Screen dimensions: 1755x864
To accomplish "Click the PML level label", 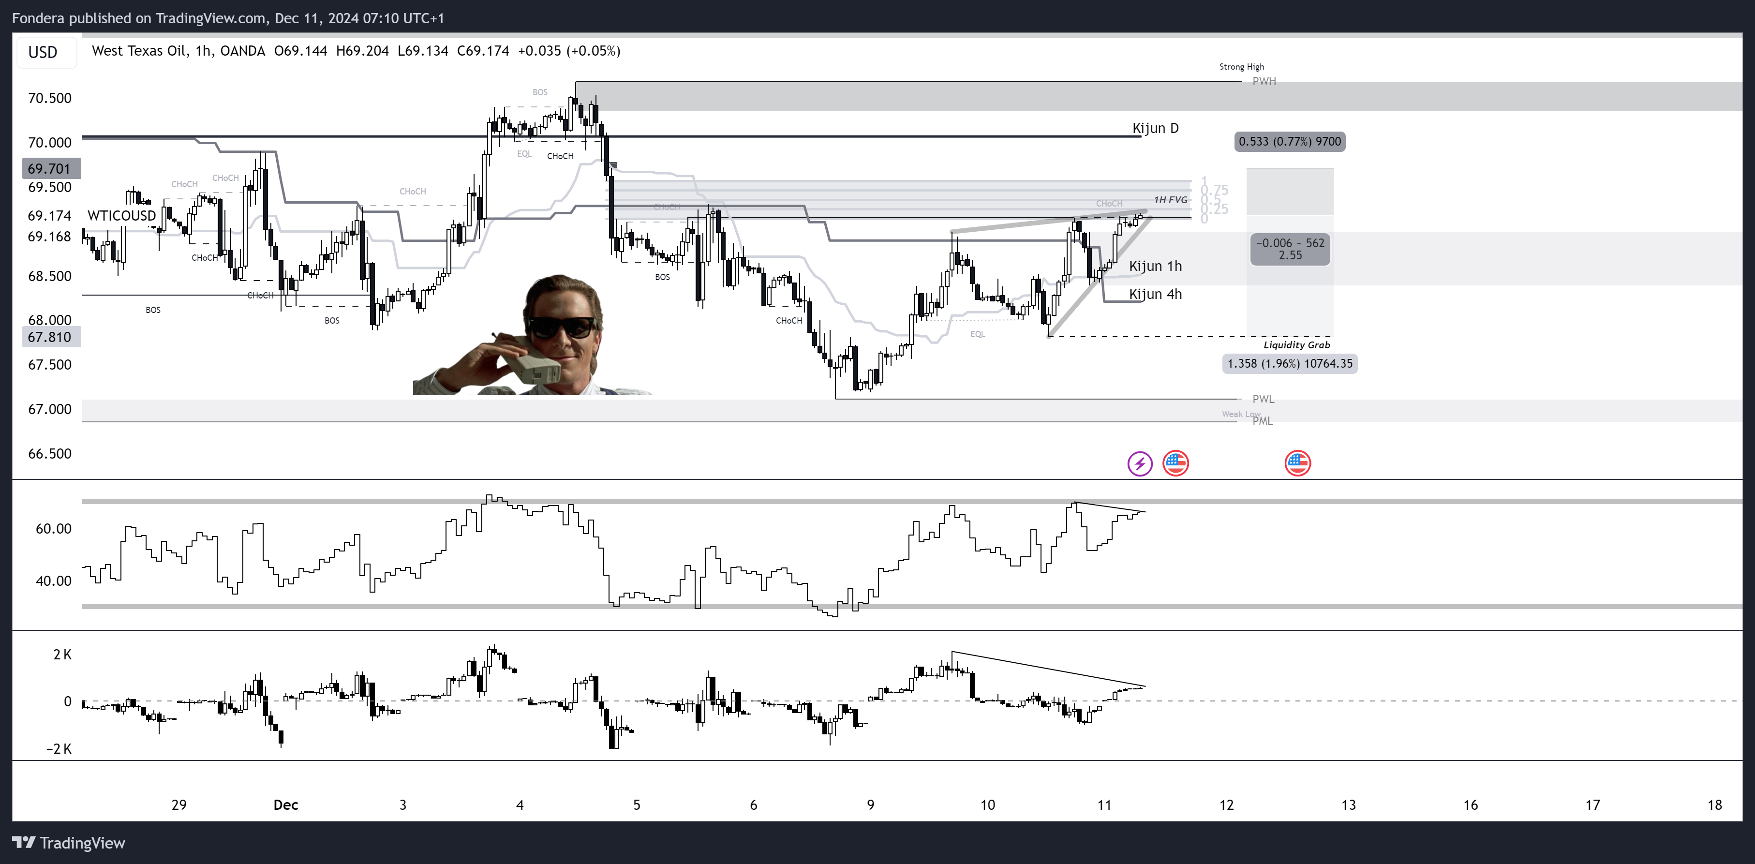I will pos(1263,420).
